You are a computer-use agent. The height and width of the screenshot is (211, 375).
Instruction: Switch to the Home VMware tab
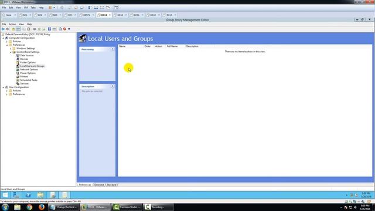click(8, 15)
